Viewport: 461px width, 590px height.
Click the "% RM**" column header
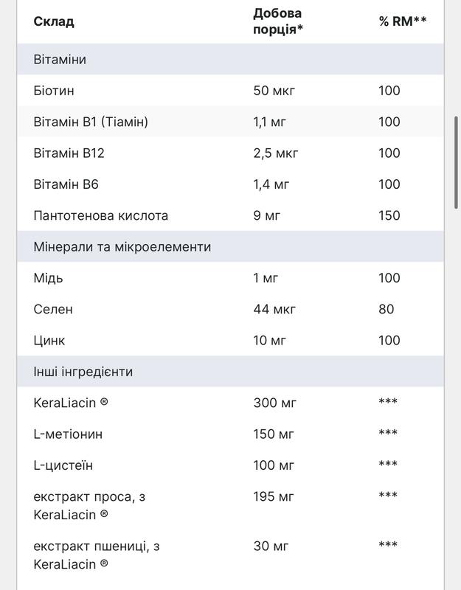(x=402, y=21)
